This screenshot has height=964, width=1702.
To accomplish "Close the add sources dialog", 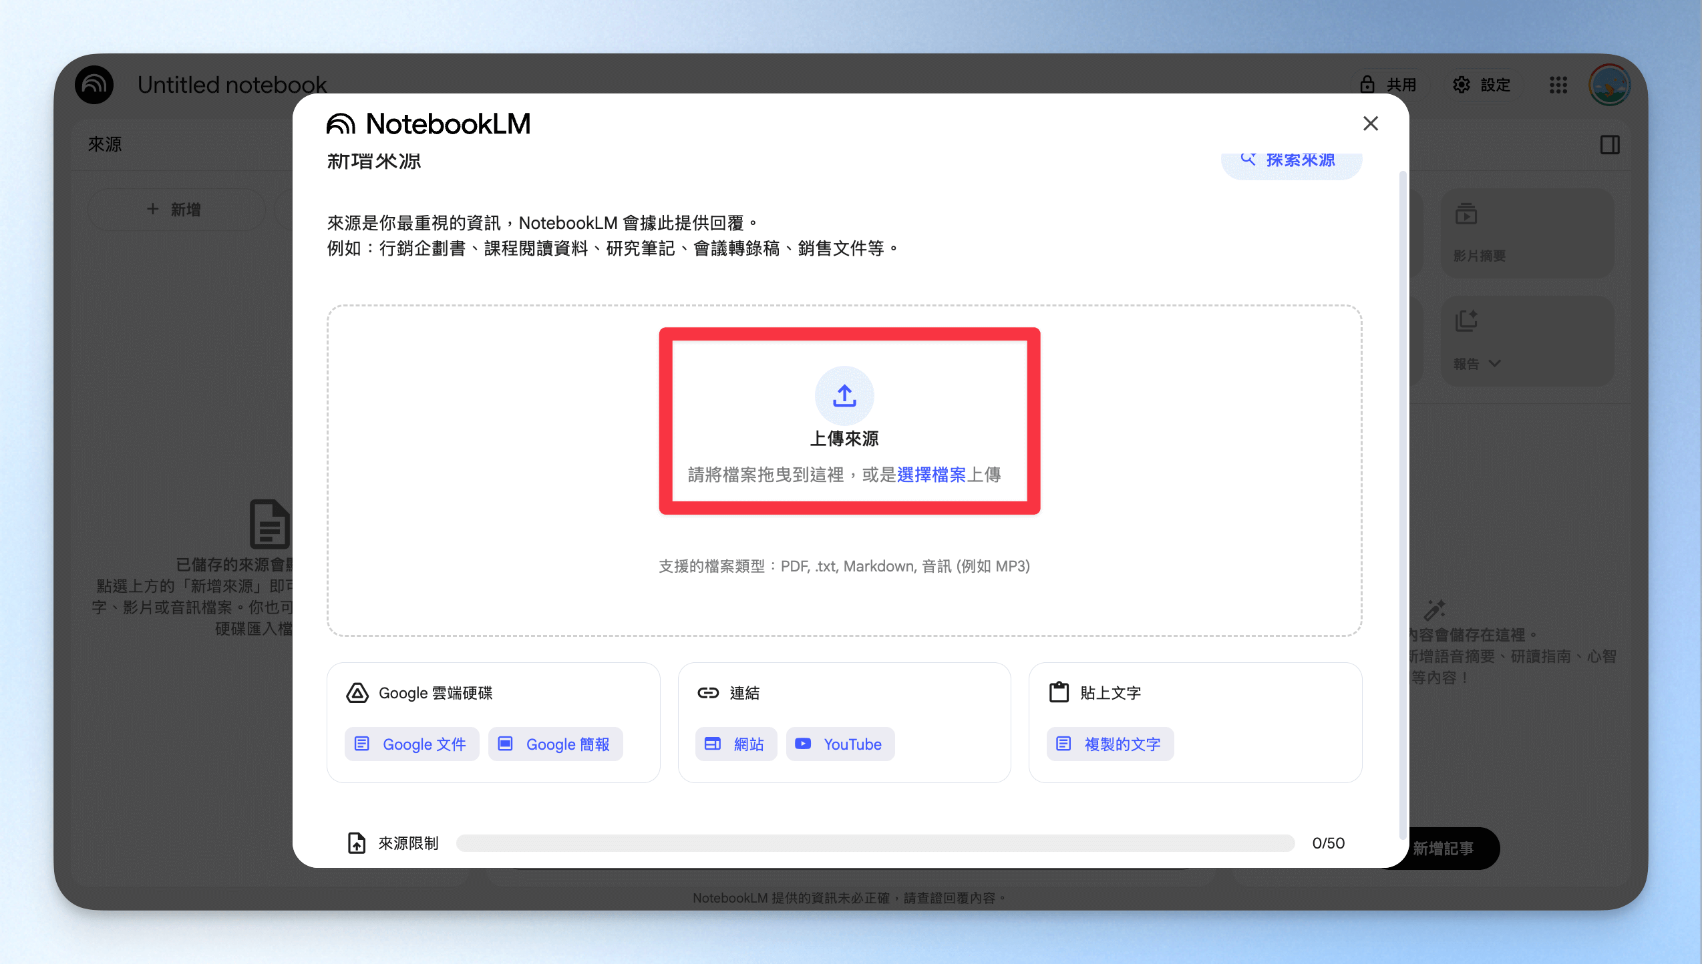I will tap(1371, 124).
